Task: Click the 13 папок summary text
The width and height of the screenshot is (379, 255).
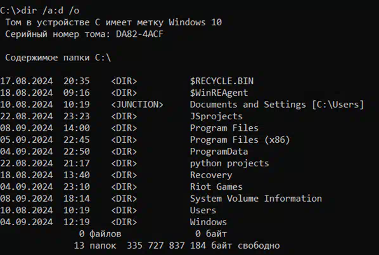Action: (x=95, y=246)
